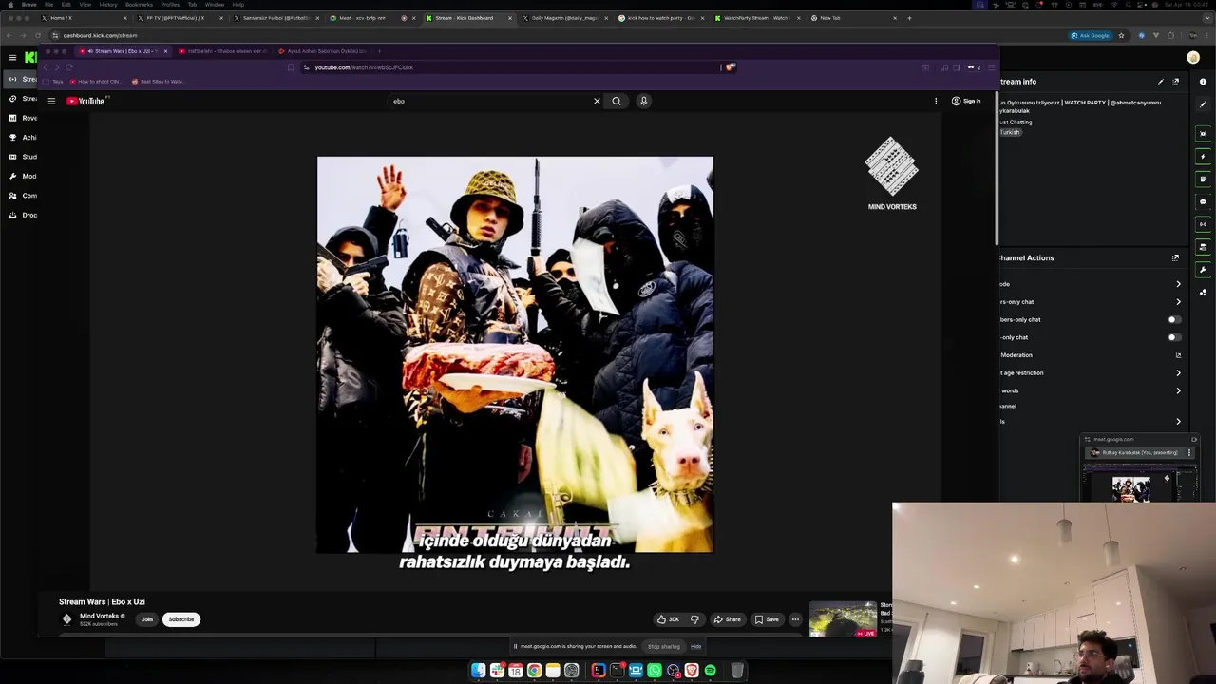1216x684 pixels.
Task: Click the YouTube Subscribe button
Action: pos(180,619)
